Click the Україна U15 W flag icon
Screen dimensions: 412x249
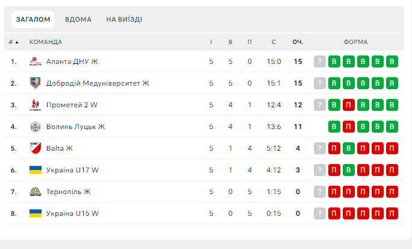35,213
